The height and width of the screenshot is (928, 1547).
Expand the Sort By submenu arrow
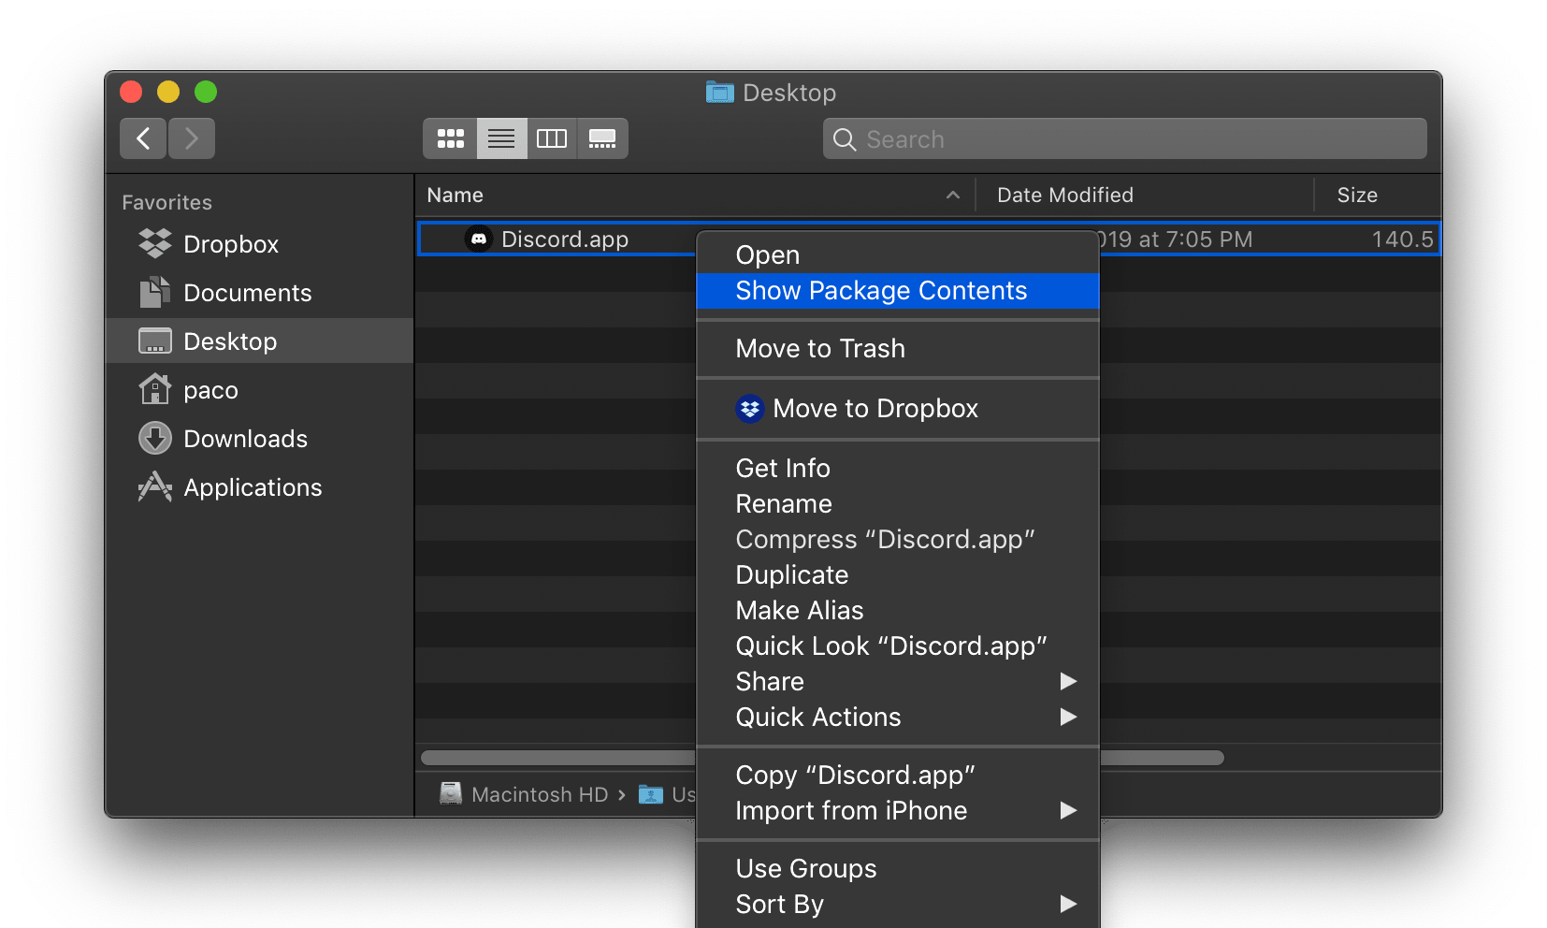(x=1068, y=904)
